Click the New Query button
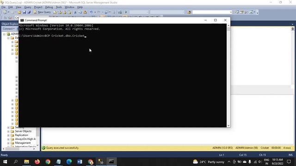The image size is (296, 166). (x=42, y=12)
